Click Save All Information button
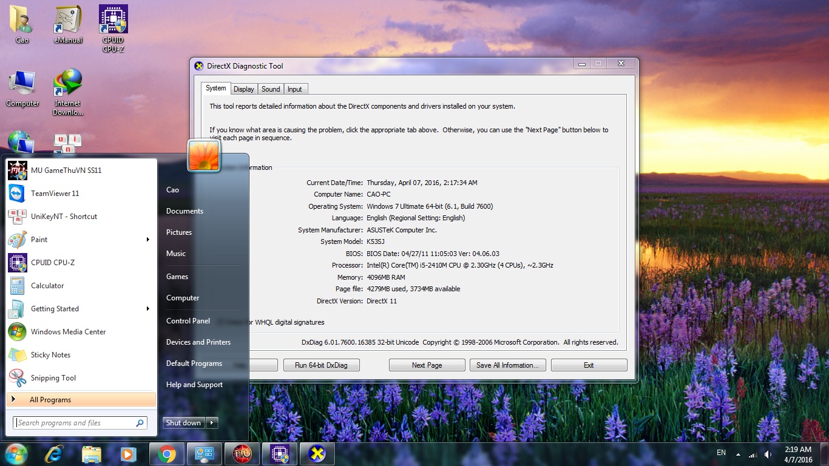The image size is (829, 466). click(x=507, y=365)
